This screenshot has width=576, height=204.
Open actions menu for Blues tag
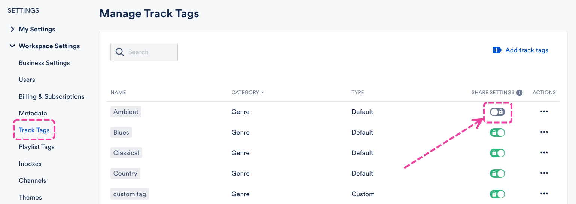[544, 132]
